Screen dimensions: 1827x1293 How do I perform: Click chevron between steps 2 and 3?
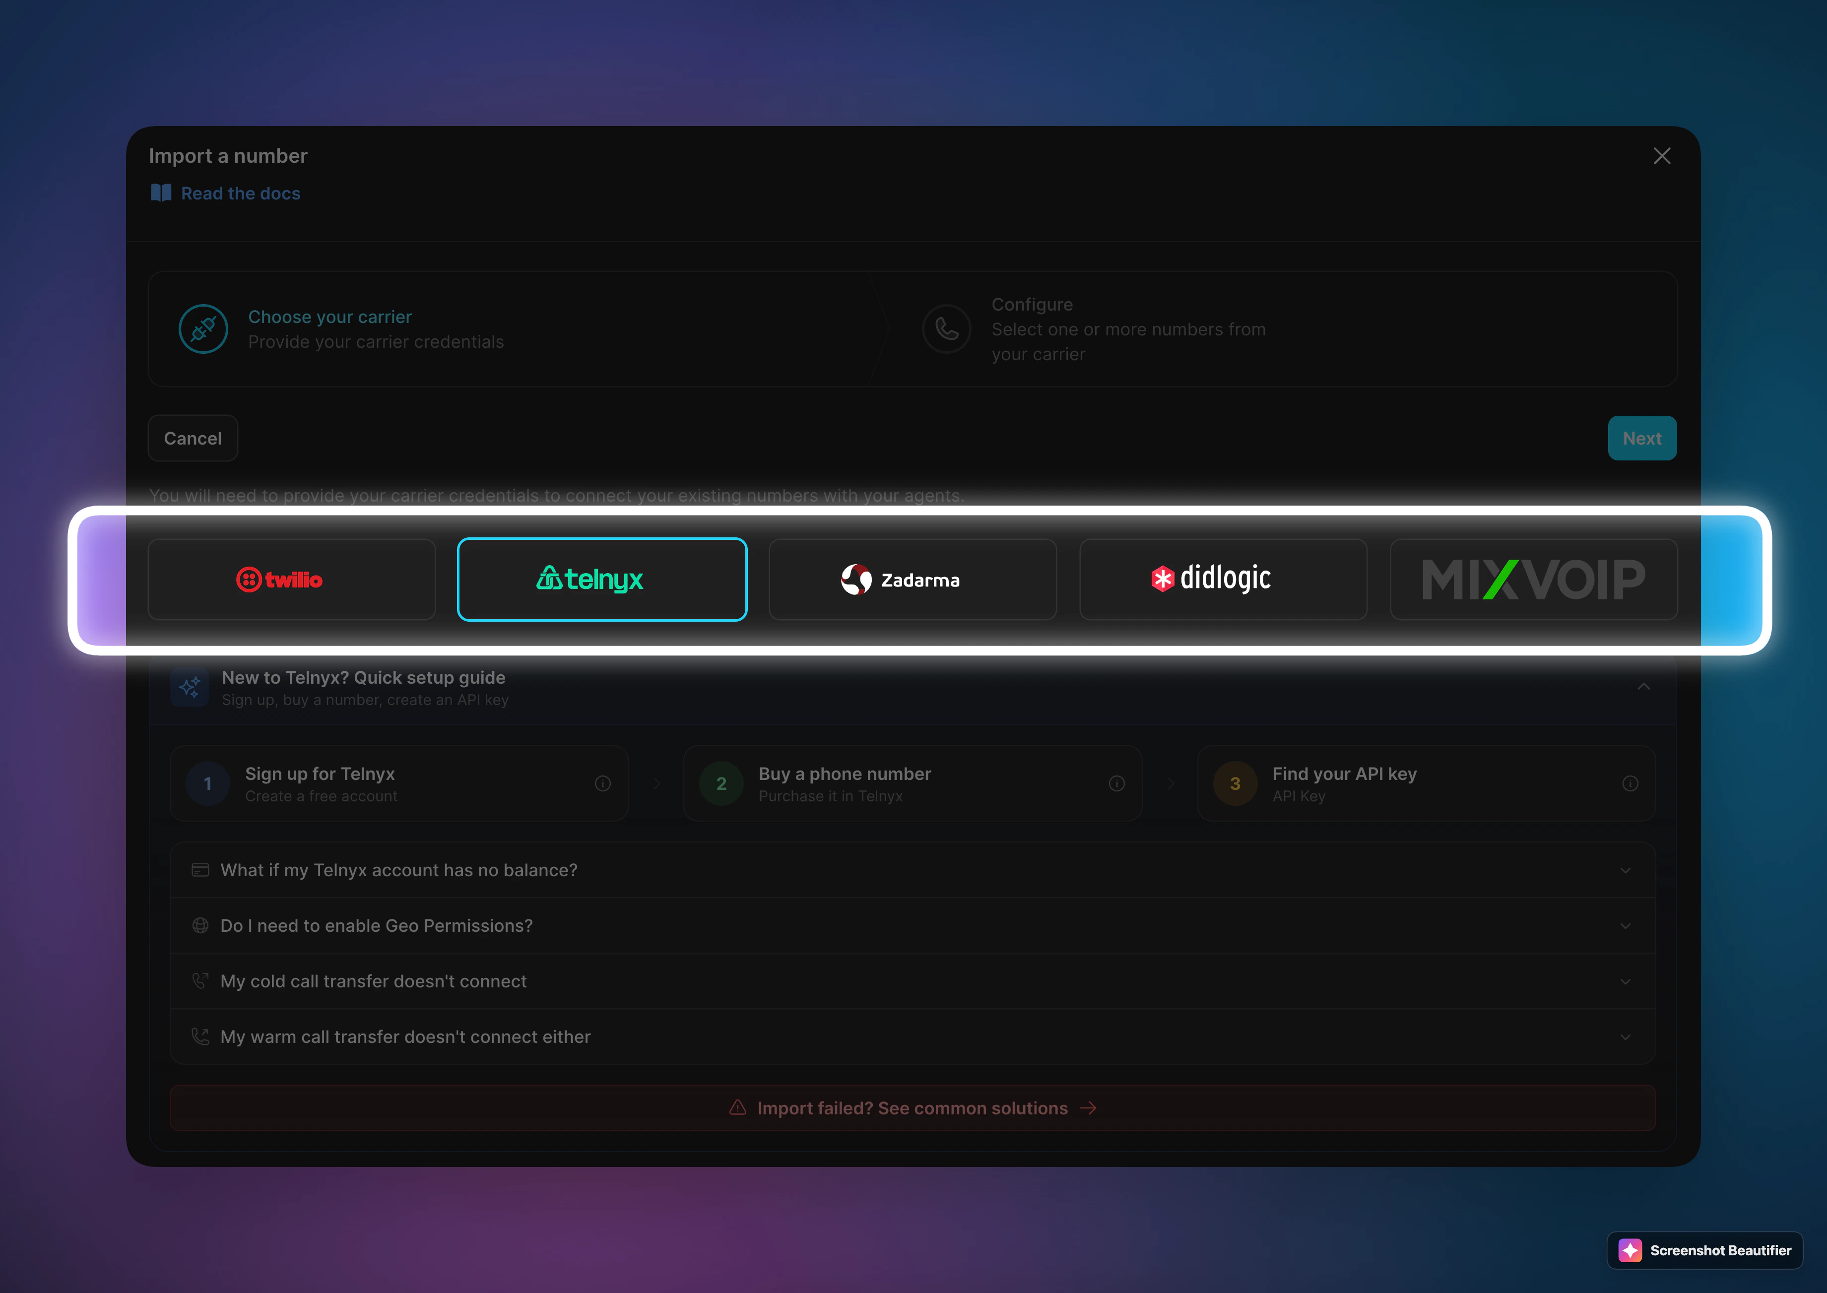pyautogui.click(x=1170, y=783)
